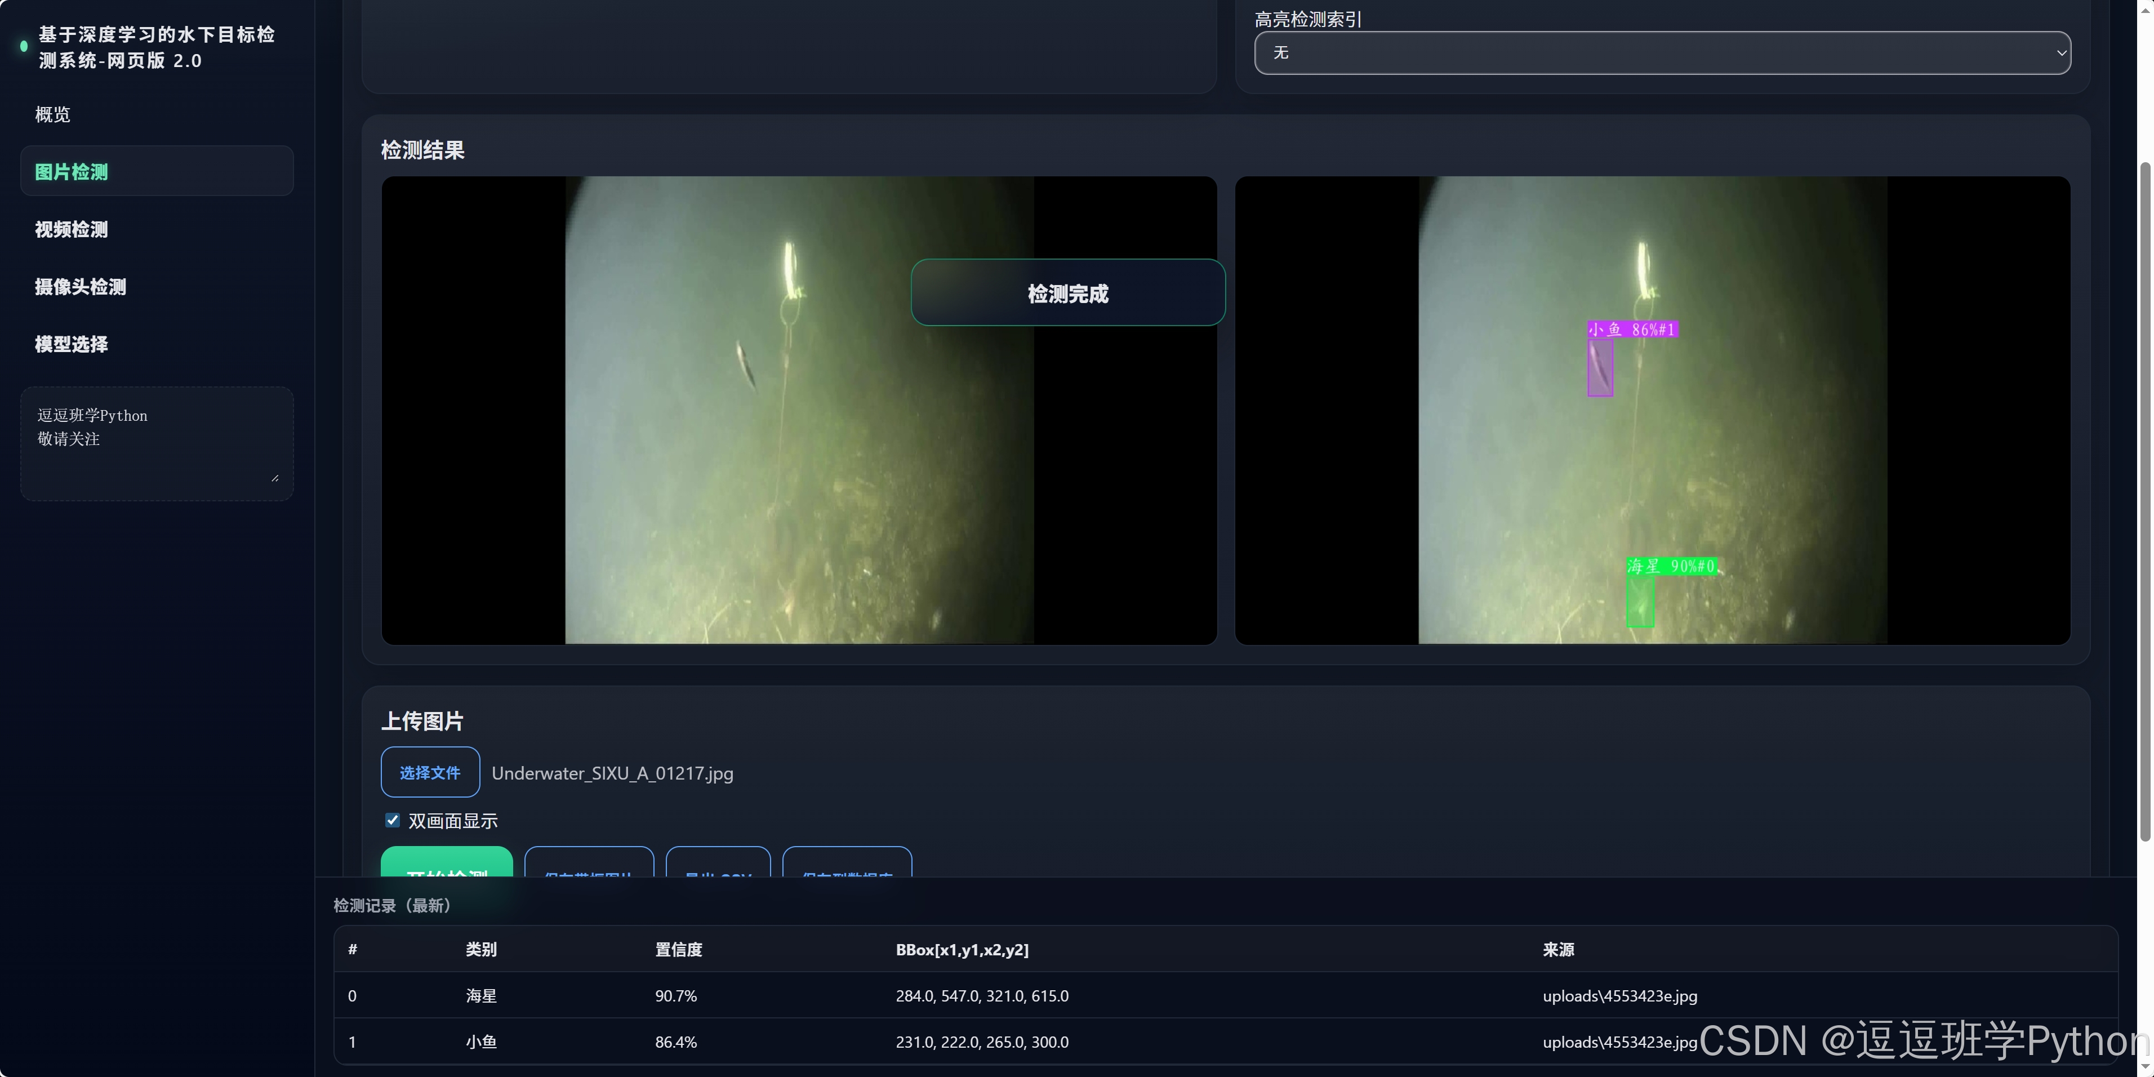Image resolution: width=2154 pixels, height=1077 pixels.
Task: Click the purple 小鱼 86% detection label
Action: 1632,330
